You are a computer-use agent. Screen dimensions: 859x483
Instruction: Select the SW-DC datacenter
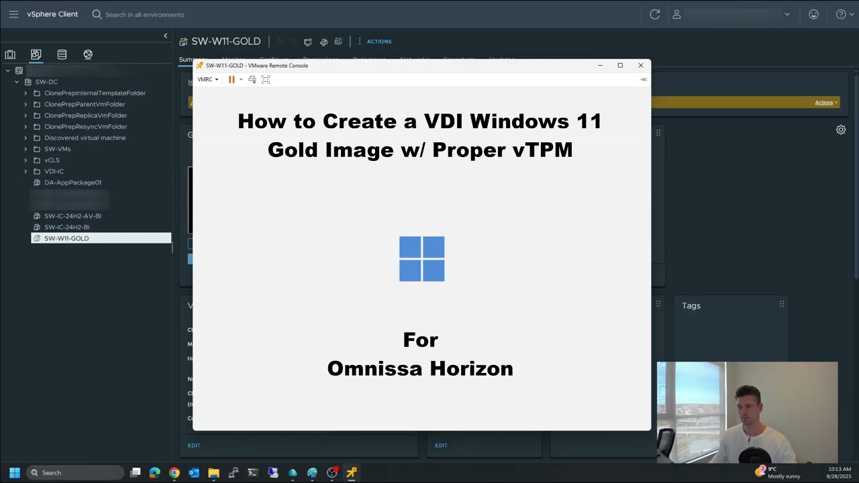click(x=46, y=82)
